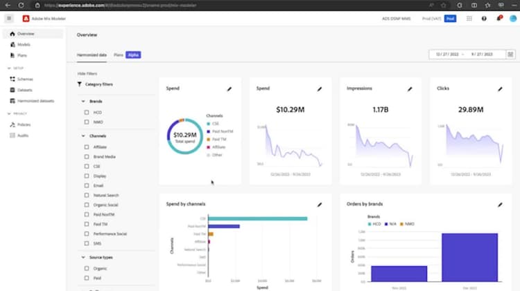This screenshot has height=291, width=520.
Task: Edit the Impressions widget
Action: (410, 89)
